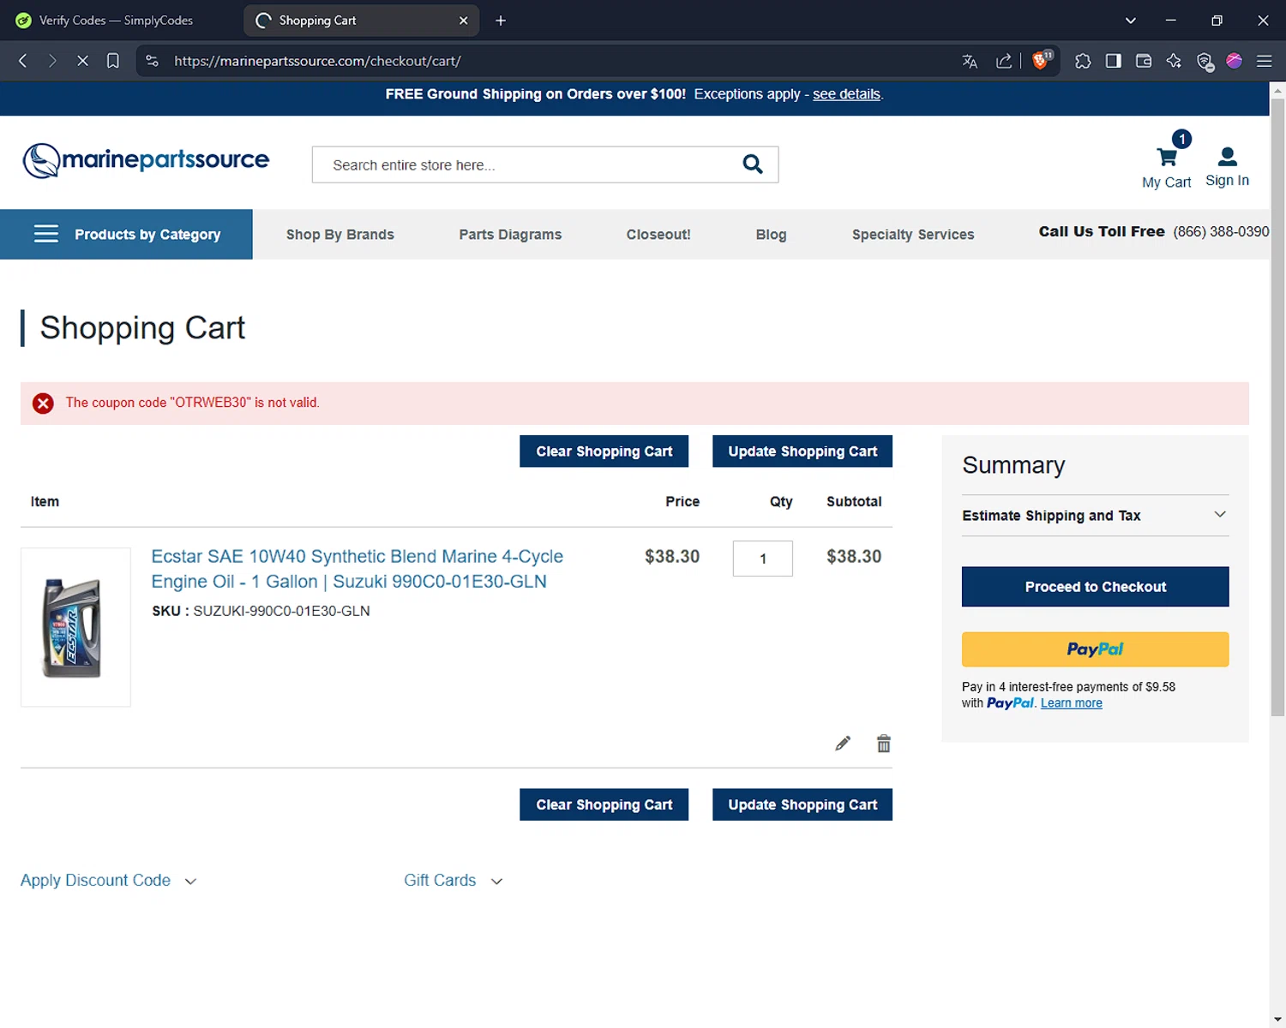
Task: Open site settings icon beside URL
Action: pos(152,61)
